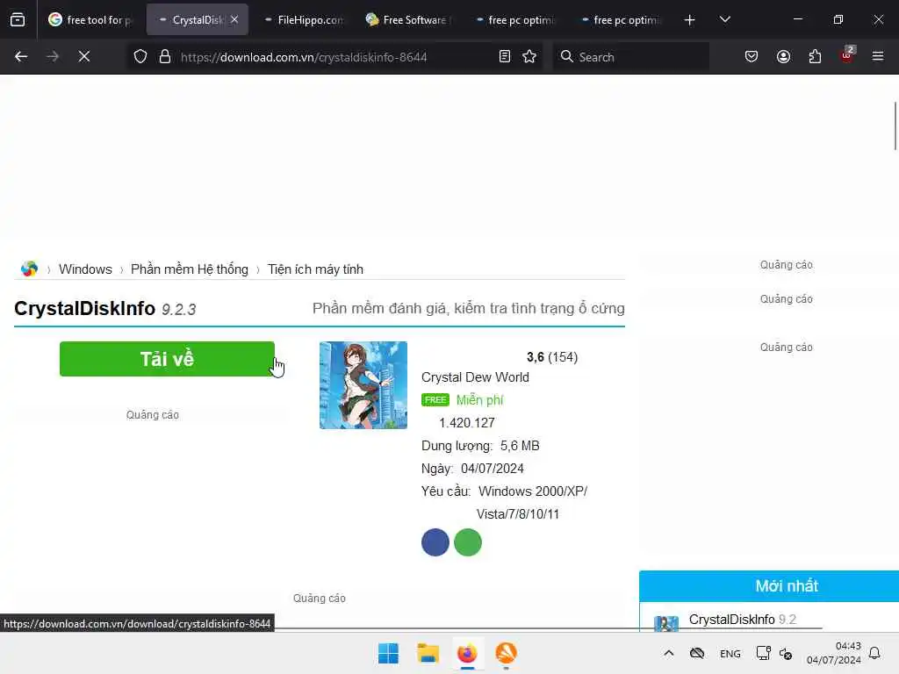Click the Mới nhất header tab

tap(786, 585)
